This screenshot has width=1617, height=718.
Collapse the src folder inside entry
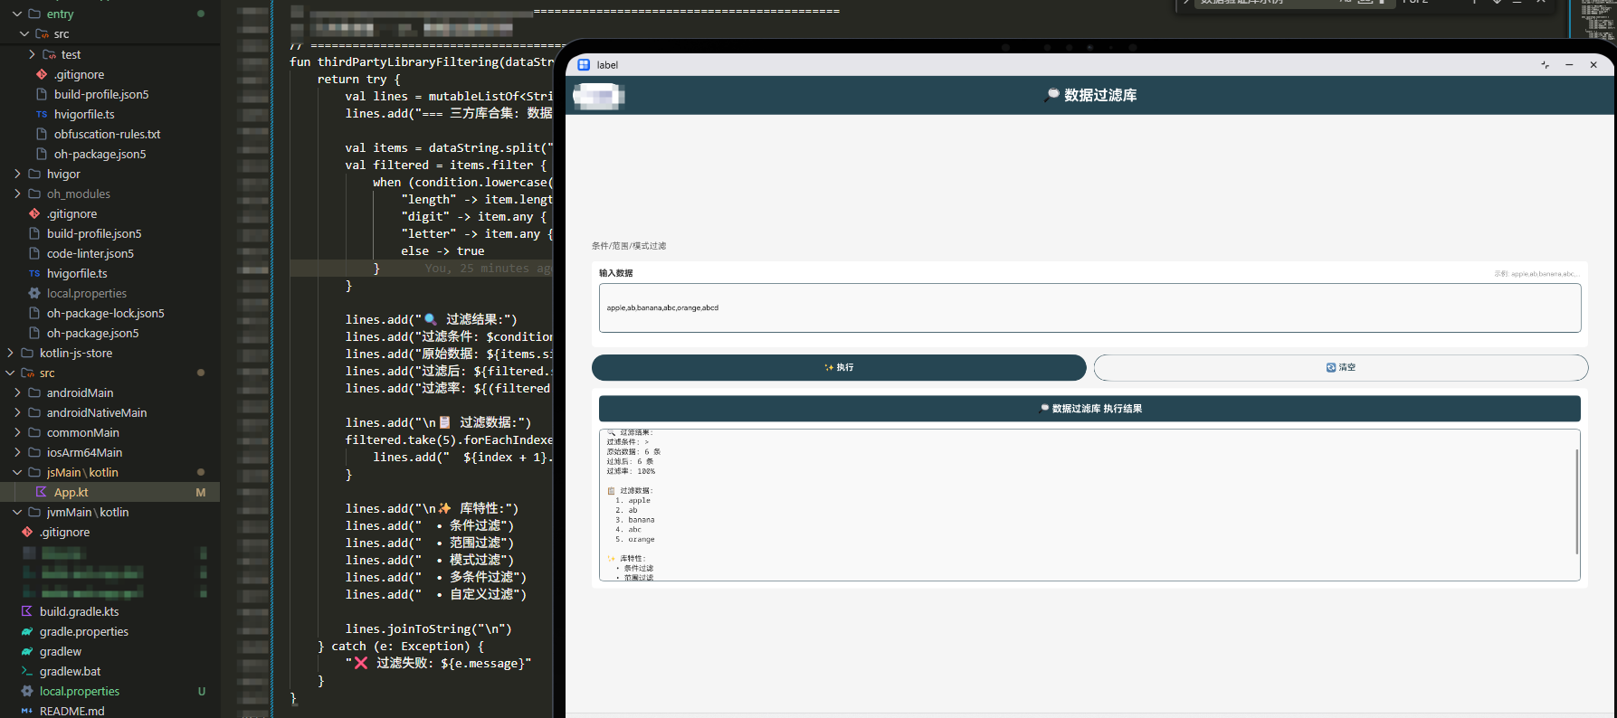(x=24, y=34)
